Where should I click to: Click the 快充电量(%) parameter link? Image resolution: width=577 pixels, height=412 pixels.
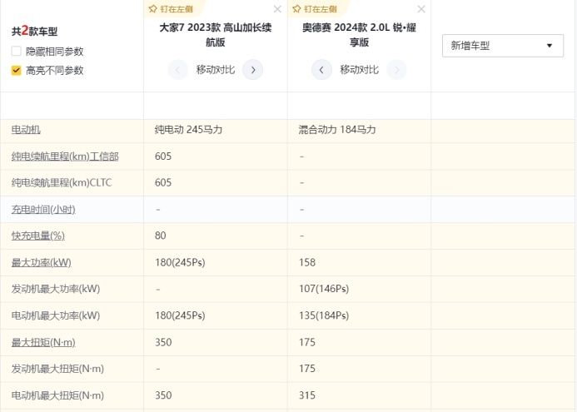[x=38, y=236]
